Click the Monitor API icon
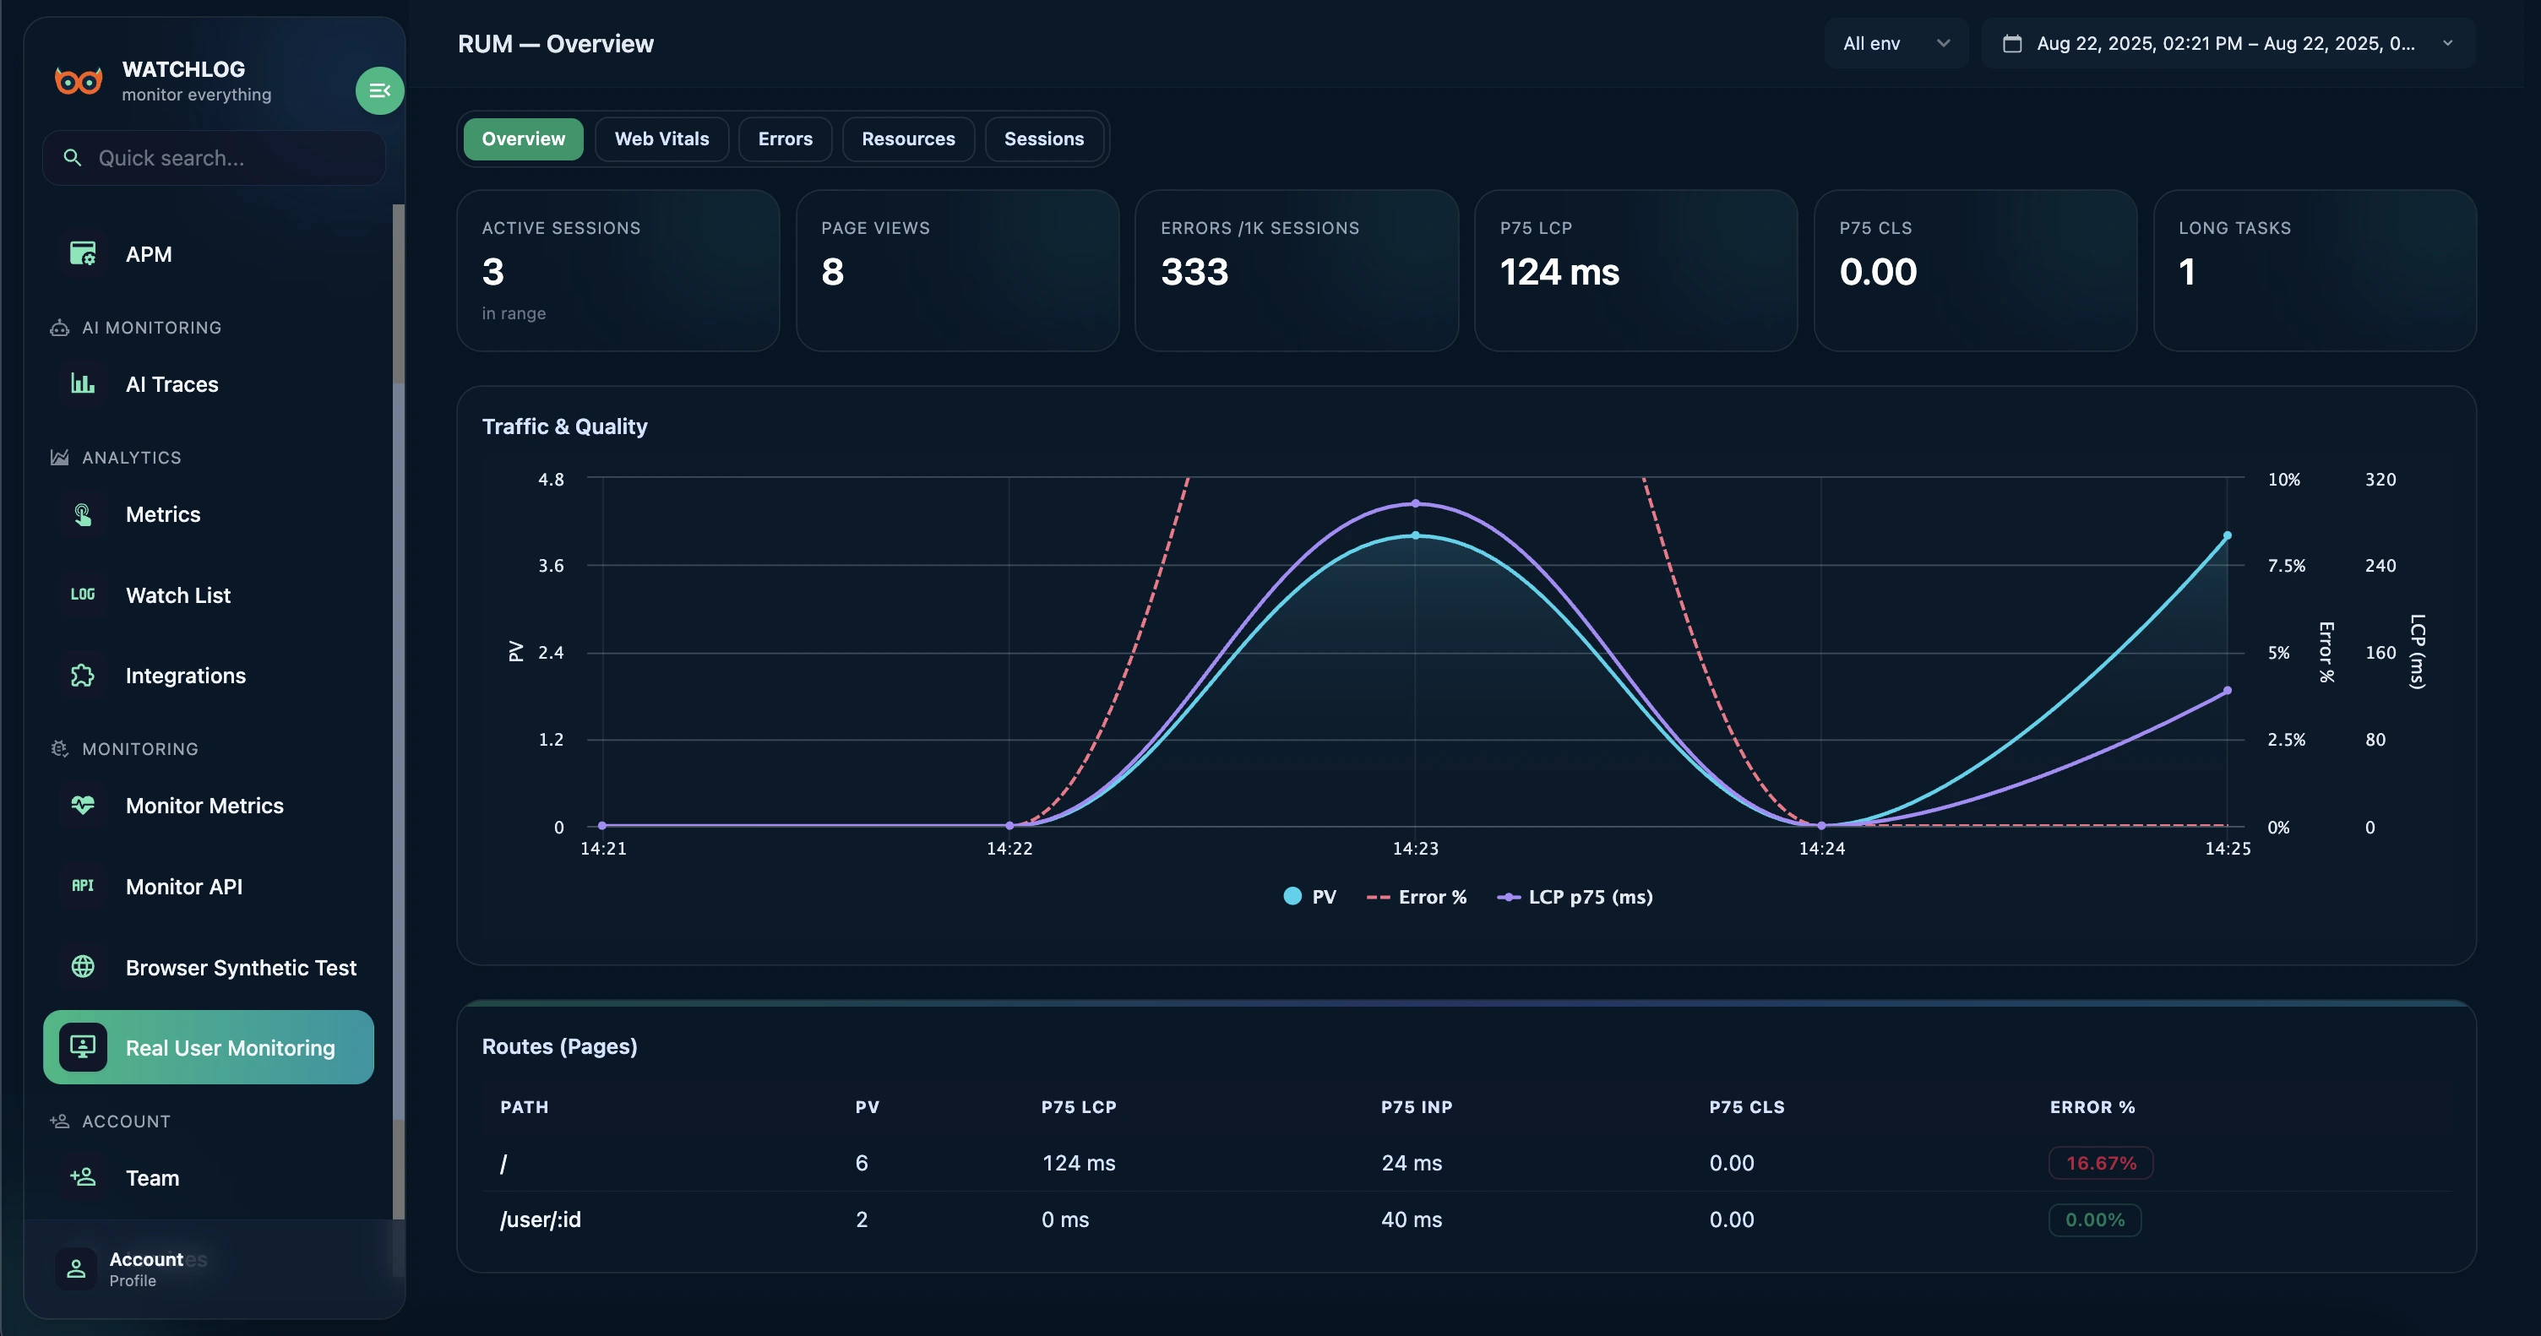 pos(83,887)
